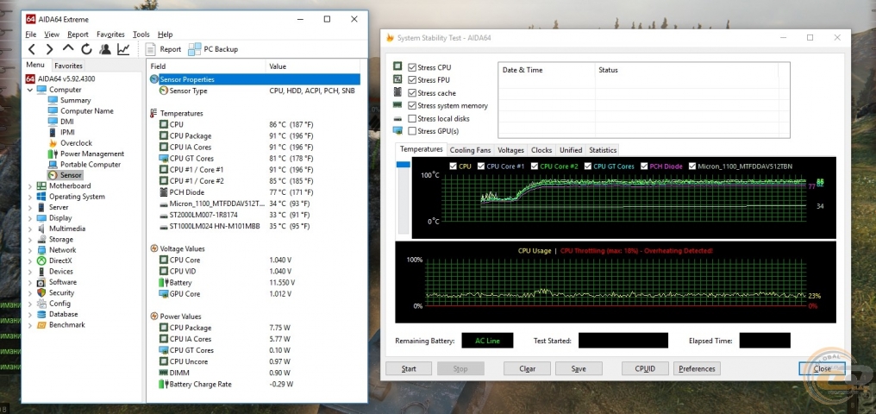Go back with the AIDA64 toolbar arrow
Viewport: 876px width, 414px height.
(32, 49)
